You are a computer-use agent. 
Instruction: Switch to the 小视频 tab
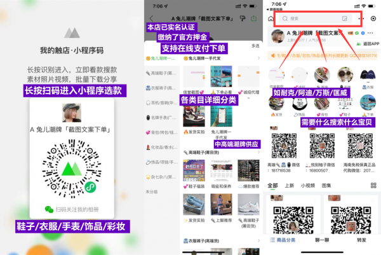(308, 186)
